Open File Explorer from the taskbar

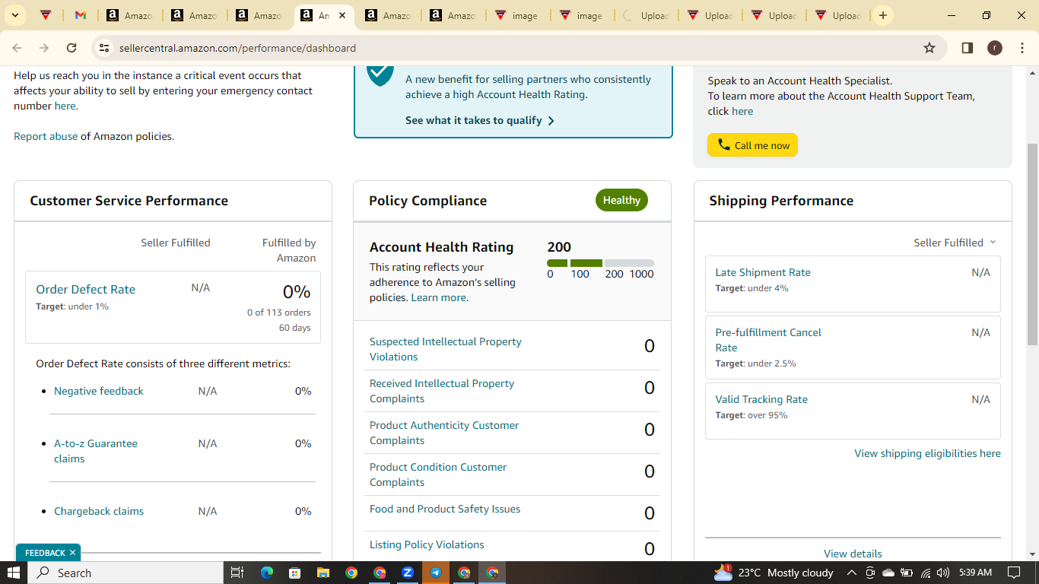tap(323, 573)
